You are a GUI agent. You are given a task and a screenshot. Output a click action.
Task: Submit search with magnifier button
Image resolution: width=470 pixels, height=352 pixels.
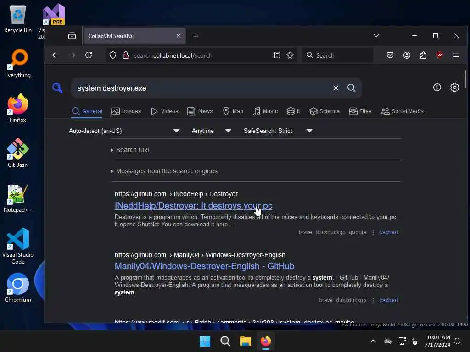coord(351,88)
